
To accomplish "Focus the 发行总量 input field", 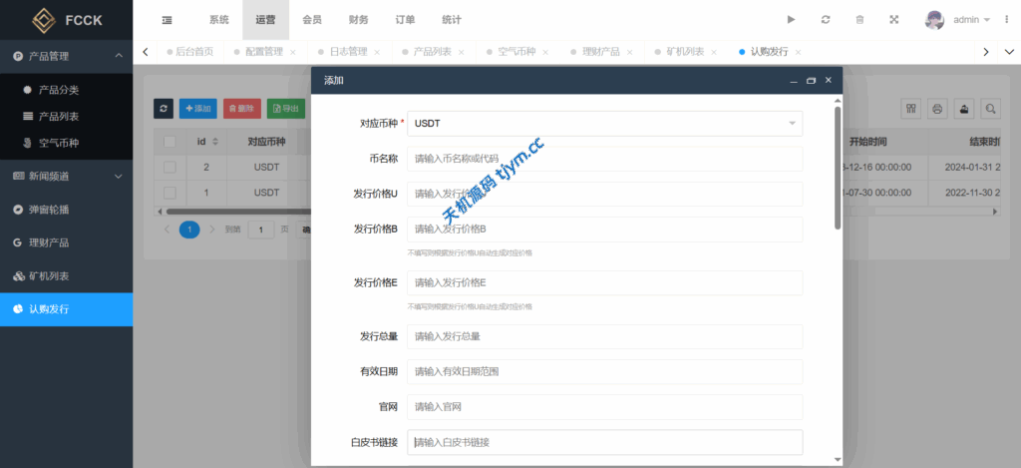I will point(605,336).
